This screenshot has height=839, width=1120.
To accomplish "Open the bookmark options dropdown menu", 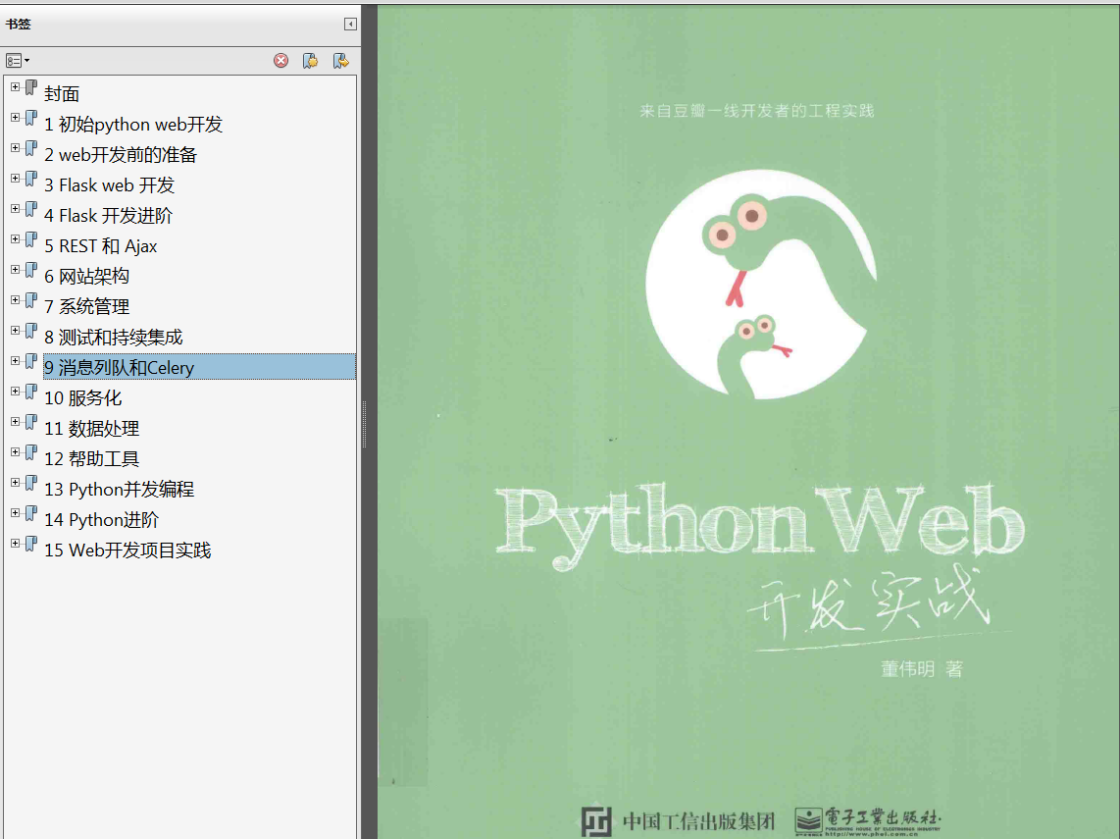I will (x=18, y=61).
